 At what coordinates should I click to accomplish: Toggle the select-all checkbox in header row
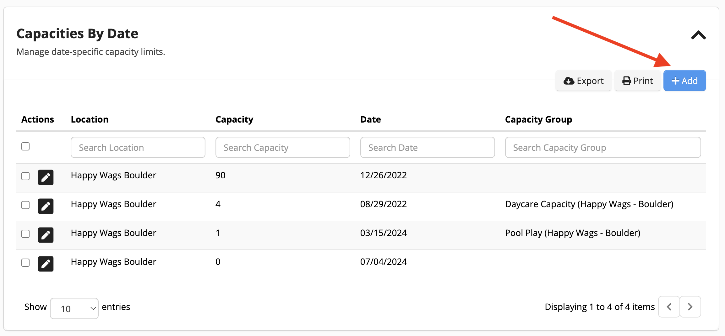[x=25, y=146]
